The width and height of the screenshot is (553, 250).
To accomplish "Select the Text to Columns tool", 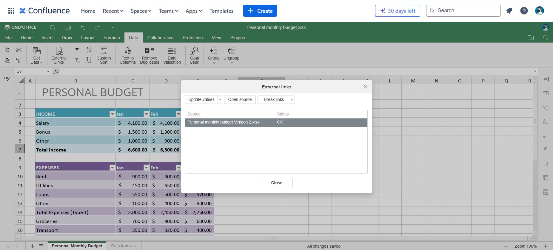I will [127, 55].
